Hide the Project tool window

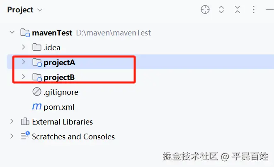(269, 9)
